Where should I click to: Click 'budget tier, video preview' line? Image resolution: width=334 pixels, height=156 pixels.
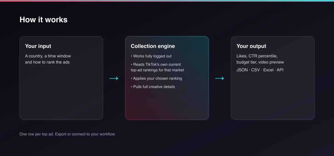coord(260,62)
